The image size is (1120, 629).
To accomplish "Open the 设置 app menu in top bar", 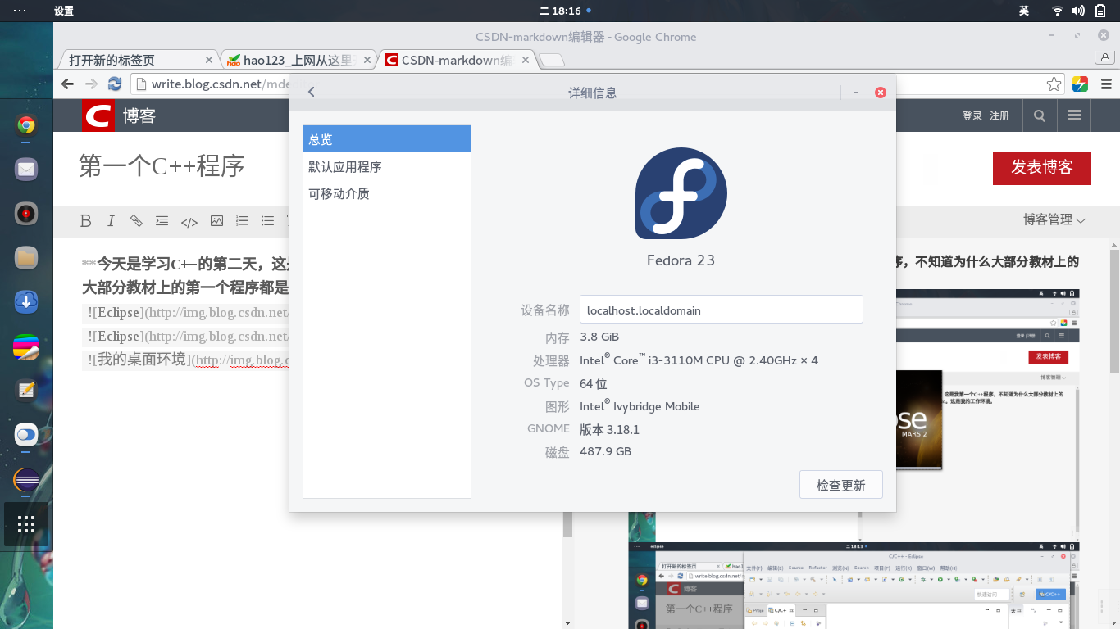I will 63,11.
